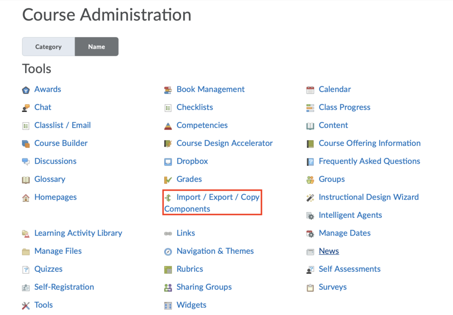Click the Glossary book icon
This screenshot has height=315, width=453.
click(x=26, y=180)
